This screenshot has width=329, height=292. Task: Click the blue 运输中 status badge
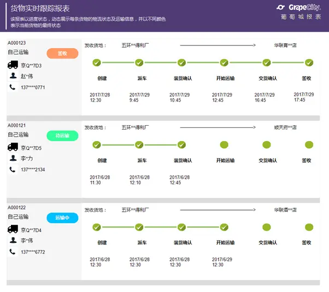(x=62, y=218)
